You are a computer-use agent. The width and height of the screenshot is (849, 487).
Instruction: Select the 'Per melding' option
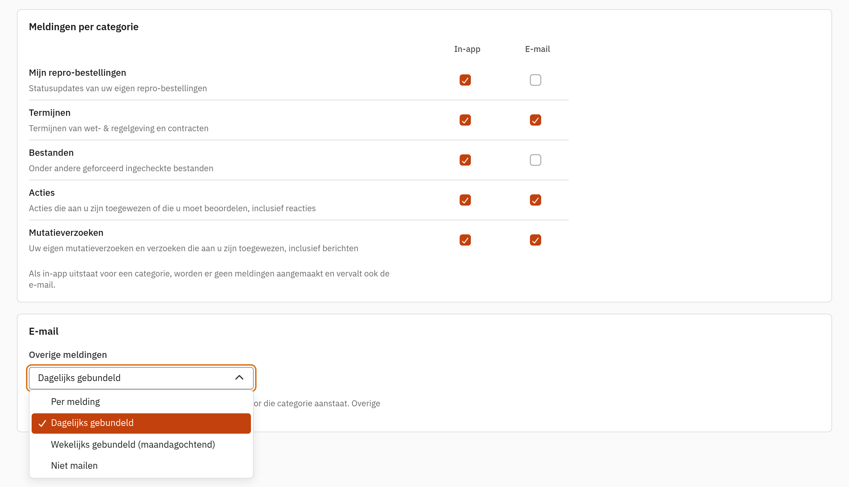click(x=141, y=402)
